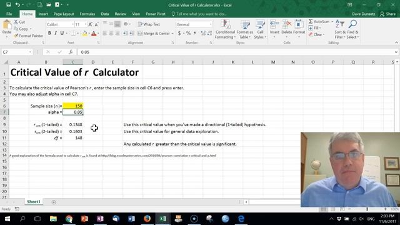Viewport: 400px width, 225px height.
Task: Toggle Italic formatting
Action: tap(56, 33)
